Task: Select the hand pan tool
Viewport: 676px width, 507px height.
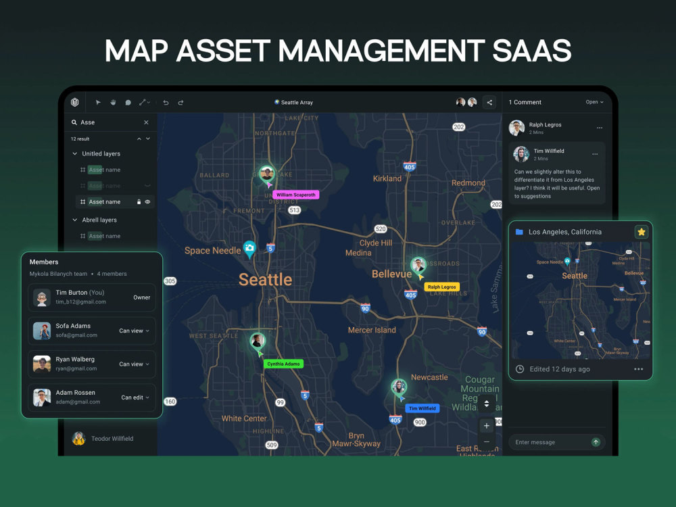Action: [x=113, y=102]
